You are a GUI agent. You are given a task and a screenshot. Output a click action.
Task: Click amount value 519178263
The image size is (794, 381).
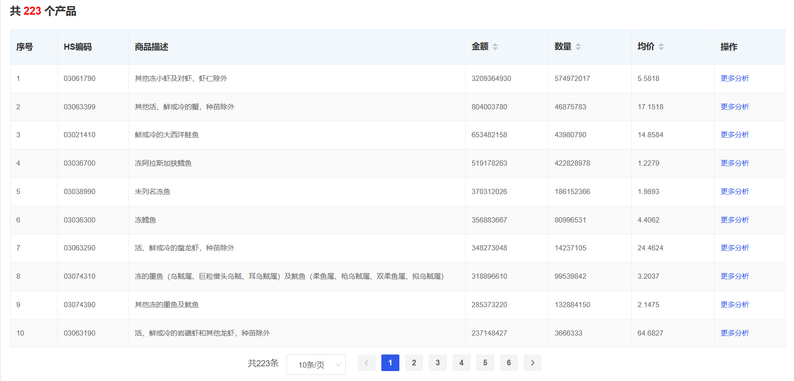click(x=489, y=163)
